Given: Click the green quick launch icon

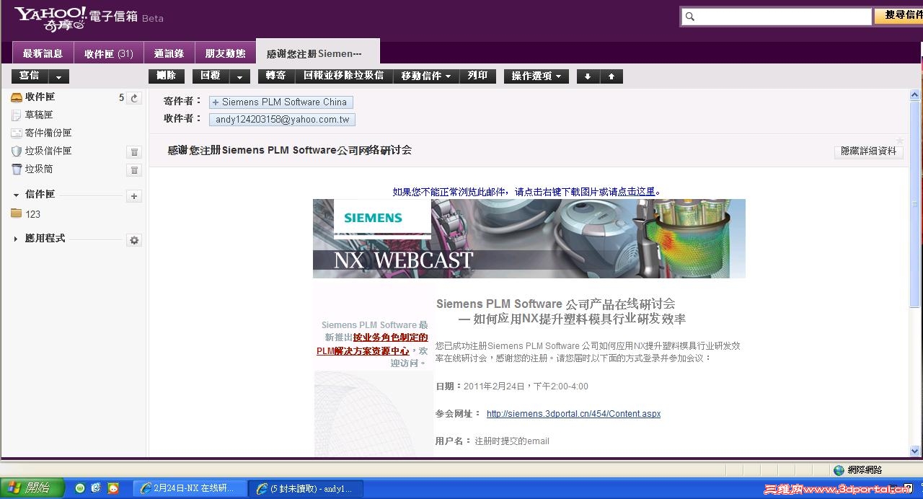Looking at the screenshot, I should click(80, 488).
